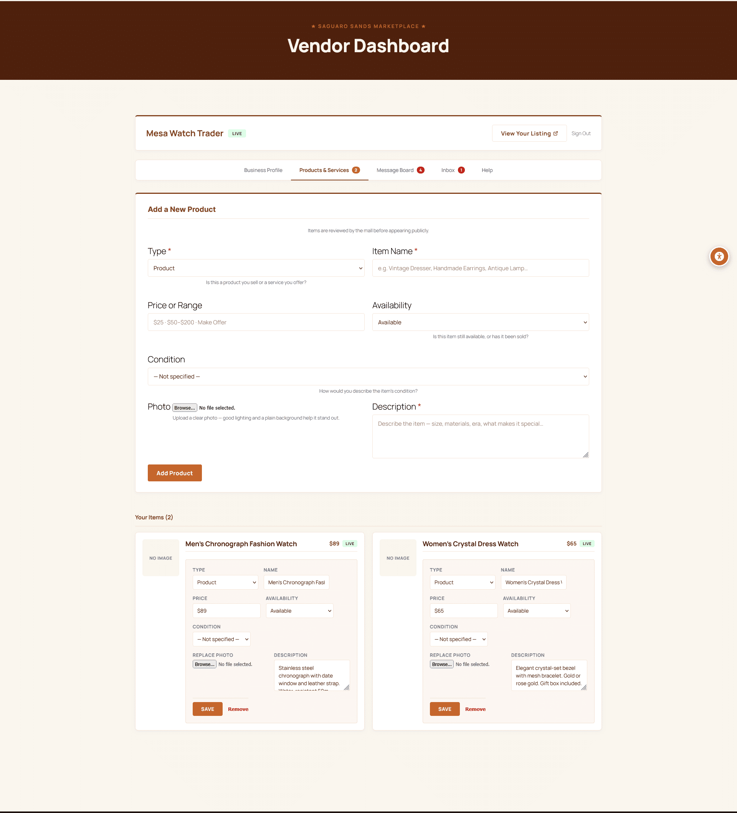Open the accessibility widget icon

click(719, 256)
